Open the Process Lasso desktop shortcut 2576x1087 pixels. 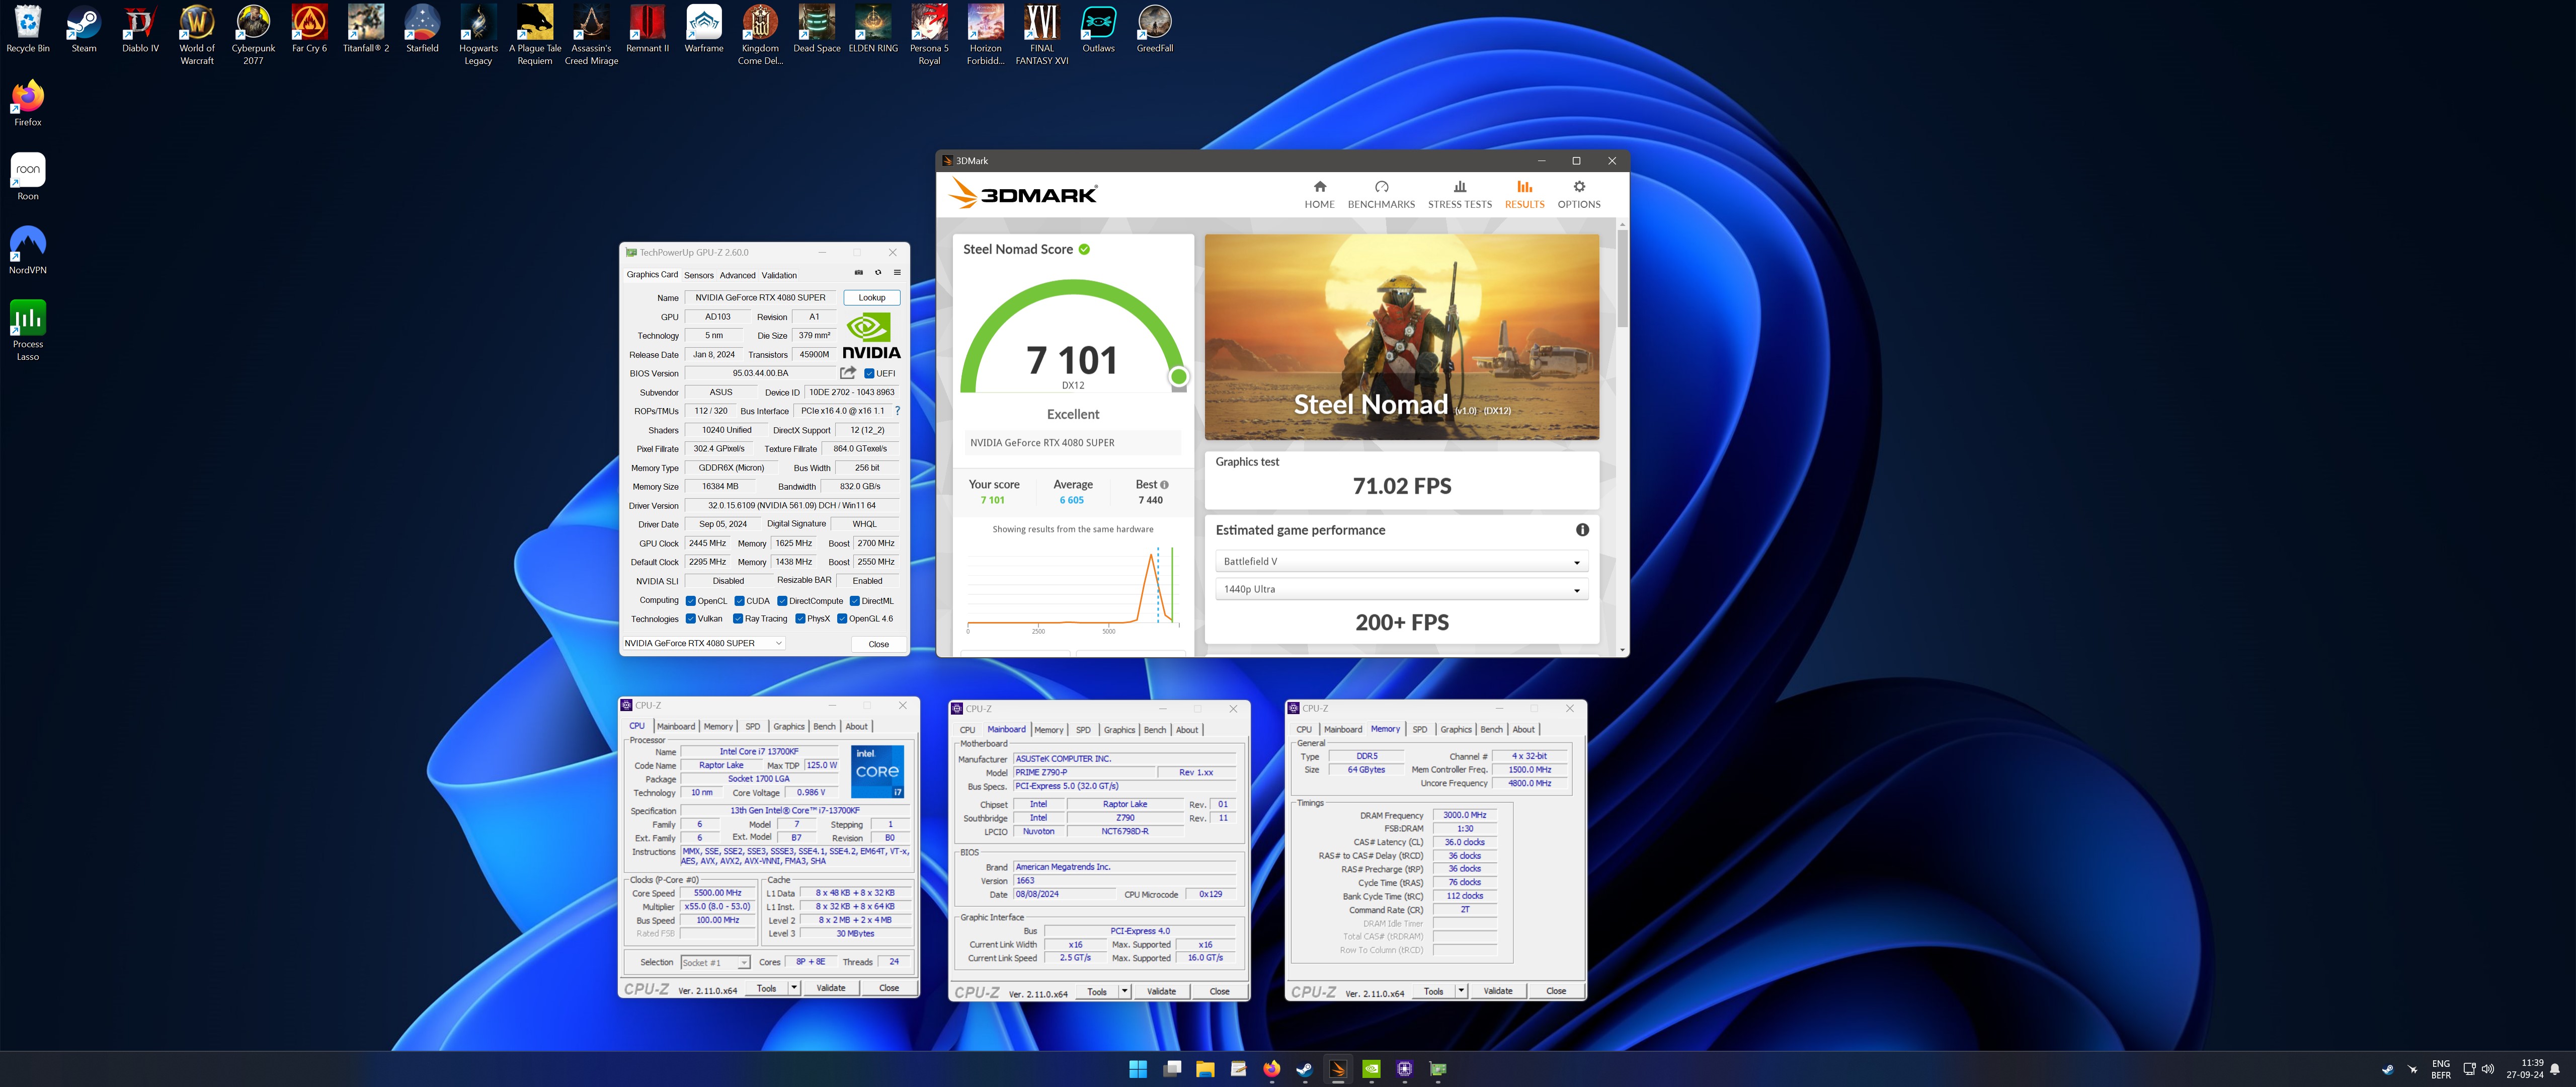28,331
